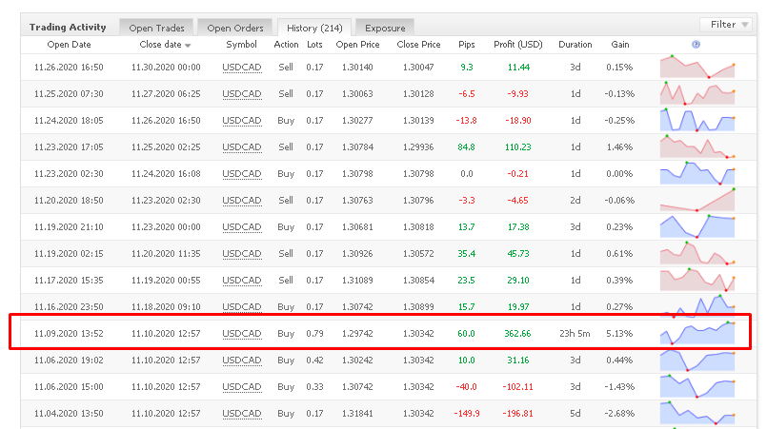Click USDCAD link in 11.26.2020 16:50 row

[x=241, y=68]
